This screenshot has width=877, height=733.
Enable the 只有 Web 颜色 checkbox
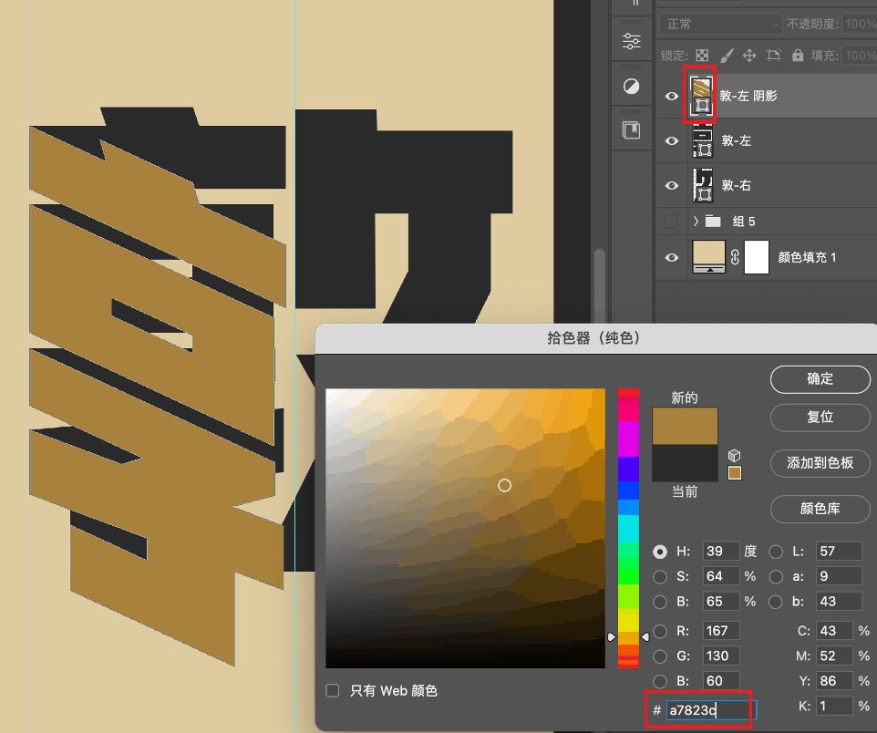coord(333,690)
